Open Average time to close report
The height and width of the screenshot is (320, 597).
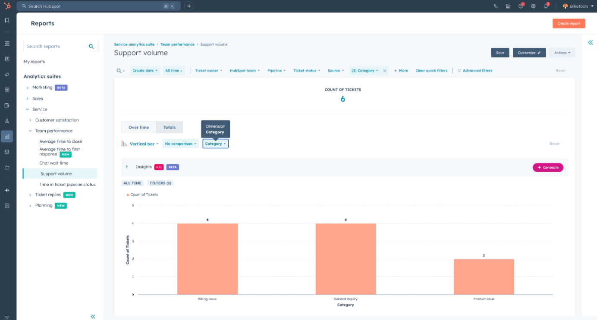[x=60, y=141]
